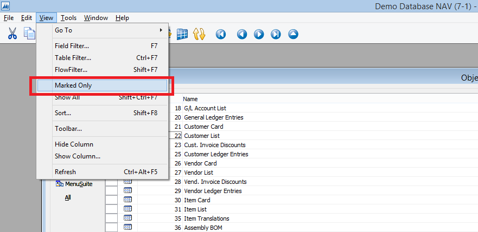
Task: Click the yellow sort arrows icon
Action: [x=199, y=34]
